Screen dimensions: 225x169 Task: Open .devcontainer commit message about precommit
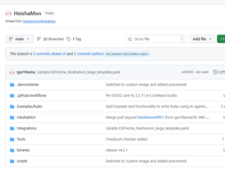click(146, 84)
